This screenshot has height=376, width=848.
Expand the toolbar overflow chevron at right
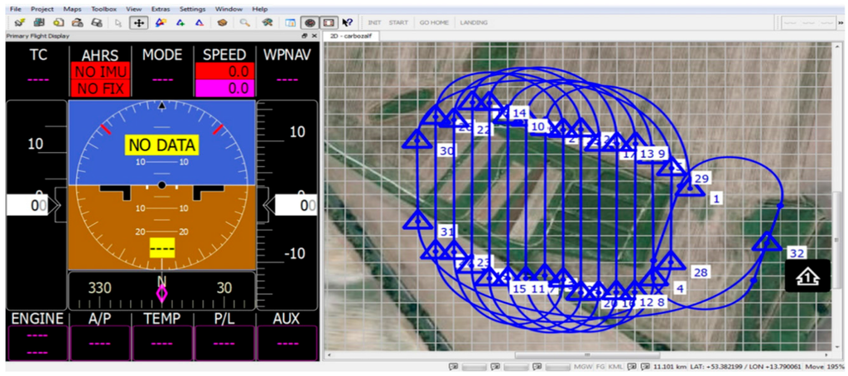[x=843, y=22]
